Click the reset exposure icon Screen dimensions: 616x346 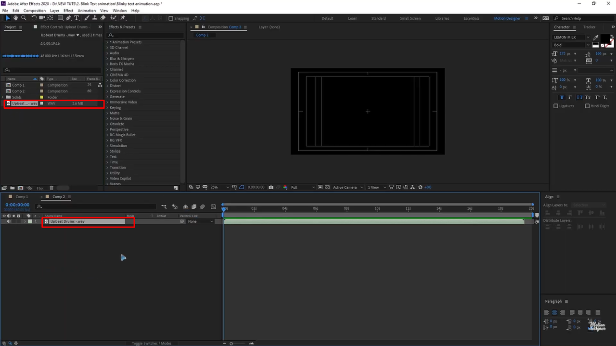(x=420, y=187)
